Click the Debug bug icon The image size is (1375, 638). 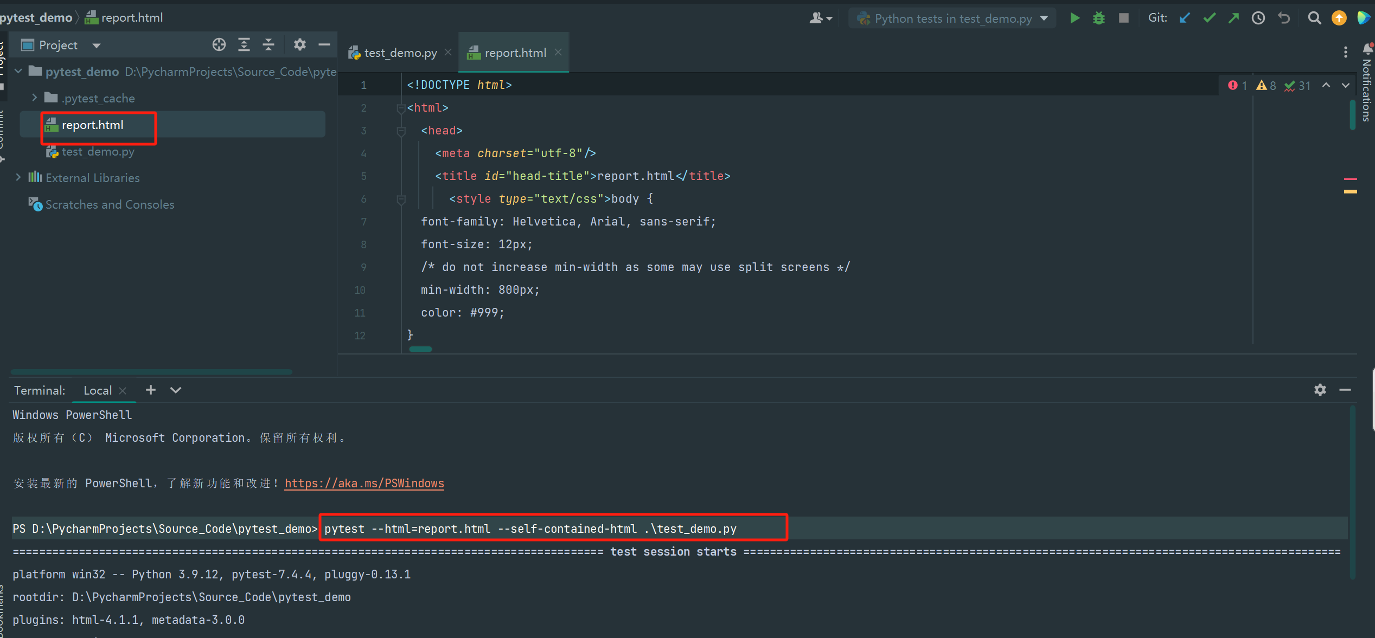click(x=1098, y=18)
